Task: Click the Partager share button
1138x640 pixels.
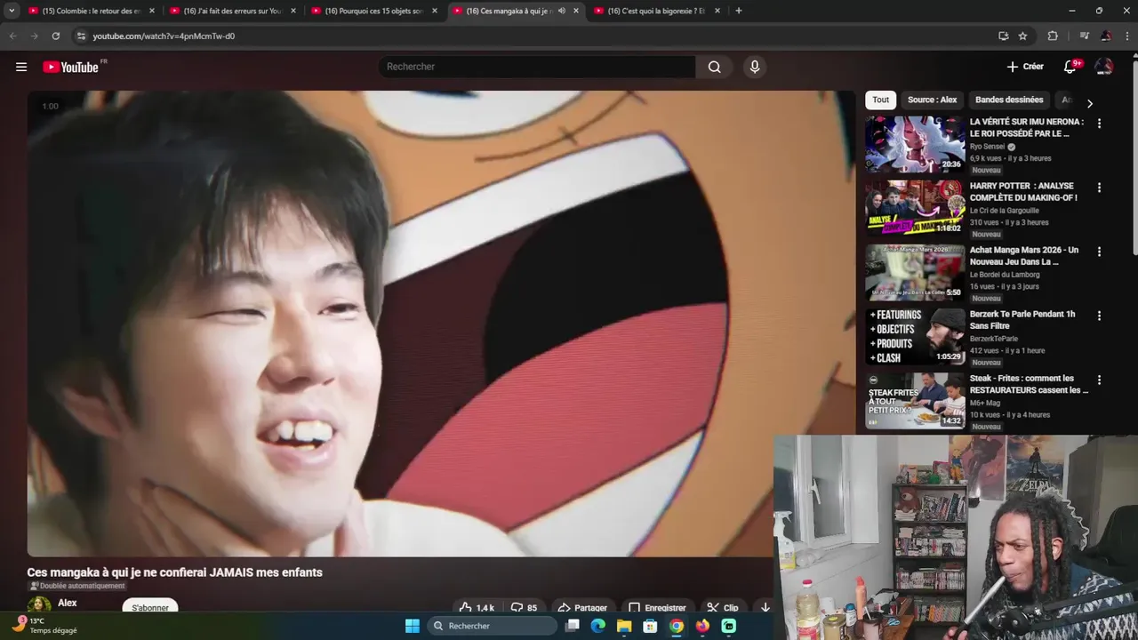Action: point(582,608)
